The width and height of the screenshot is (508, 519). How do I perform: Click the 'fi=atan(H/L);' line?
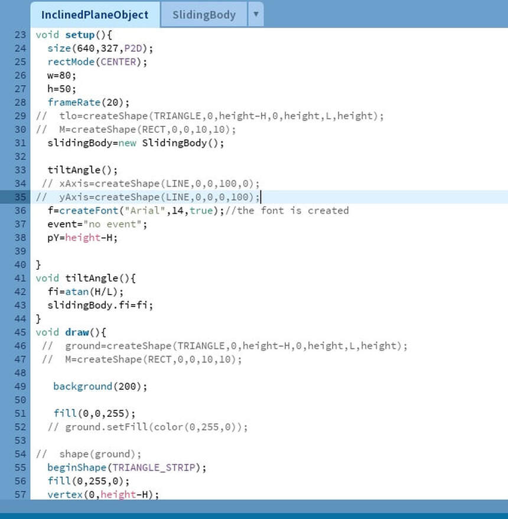coord(86,292)
